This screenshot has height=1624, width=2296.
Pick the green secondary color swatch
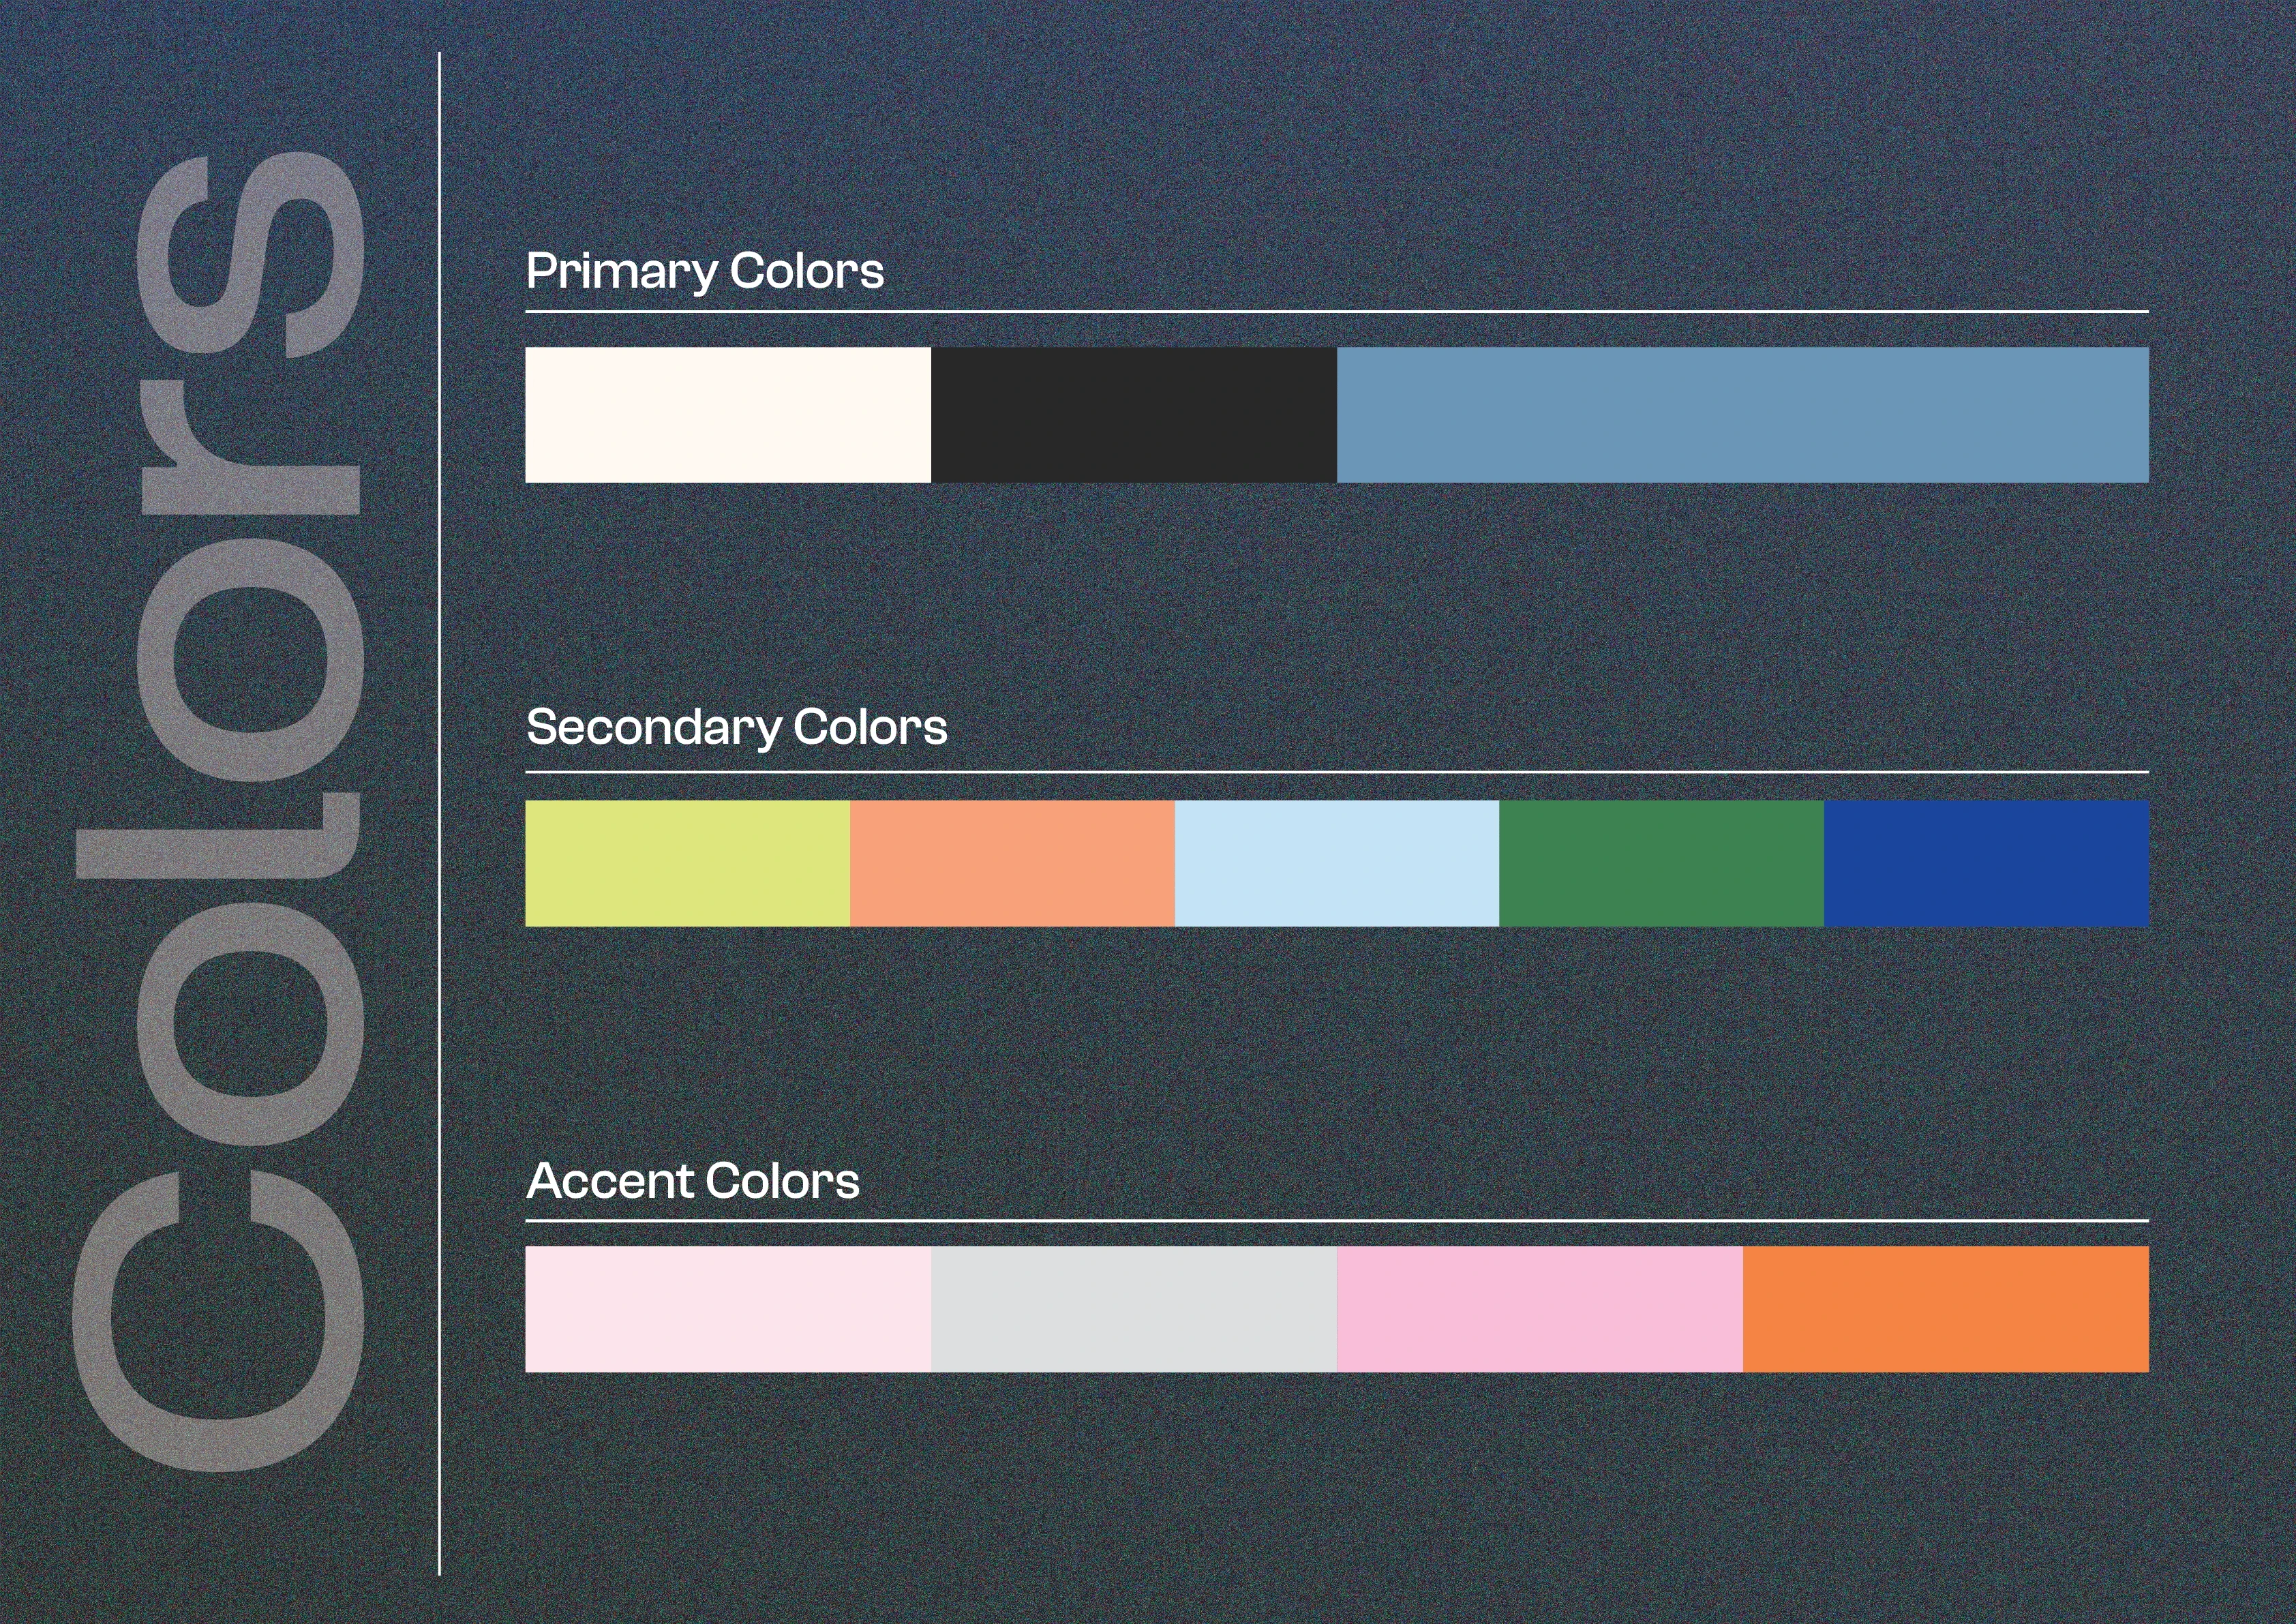(1661, 863)
